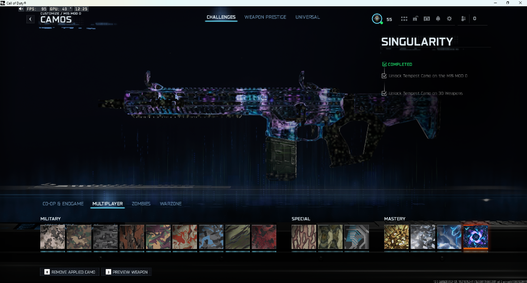Open the Co-op & Endgame camo tab
The width and height of the screenshot is (527, 283).
coord(63,204)
